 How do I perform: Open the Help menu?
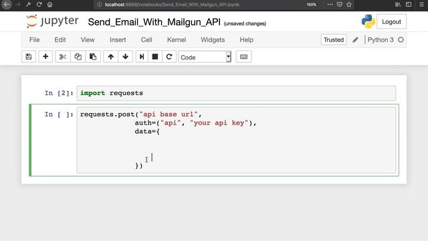(247, 40)
